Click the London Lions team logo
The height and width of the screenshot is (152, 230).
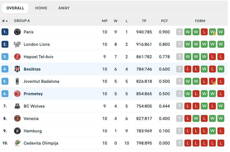click(17, 44)
